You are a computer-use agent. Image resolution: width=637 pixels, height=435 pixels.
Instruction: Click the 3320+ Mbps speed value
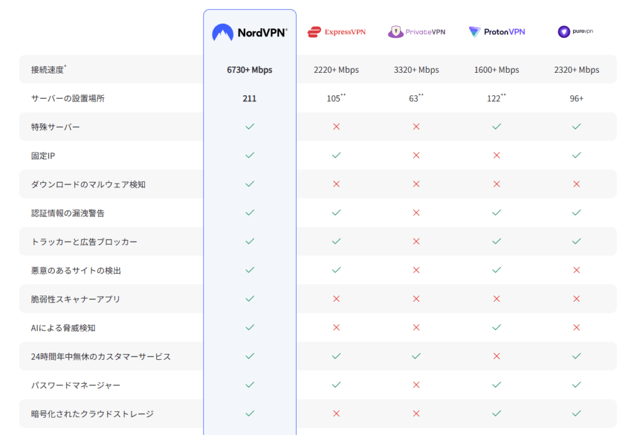click(416, 70)
